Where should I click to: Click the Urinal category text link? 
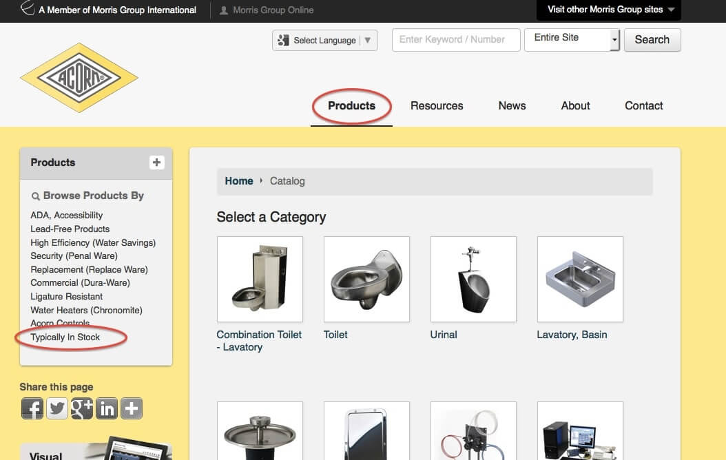(x=444, y=335)
